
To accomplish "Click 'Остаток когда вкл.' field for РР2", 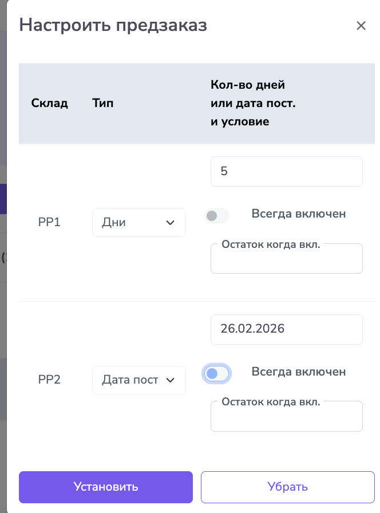I will point(286,416).
